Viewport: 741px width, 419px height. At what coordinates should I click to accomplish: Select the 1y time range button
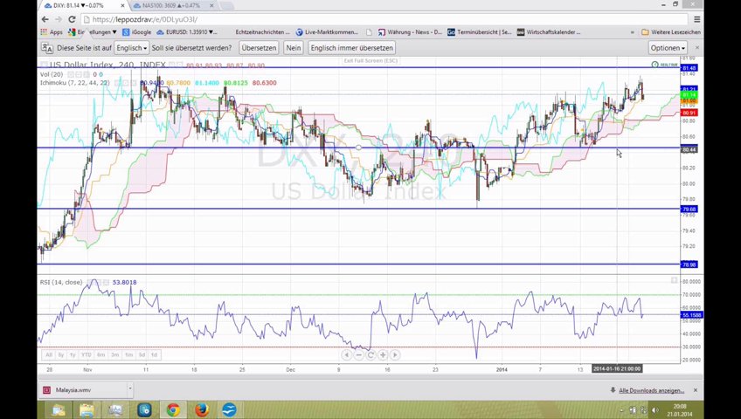tap(73, 355)
